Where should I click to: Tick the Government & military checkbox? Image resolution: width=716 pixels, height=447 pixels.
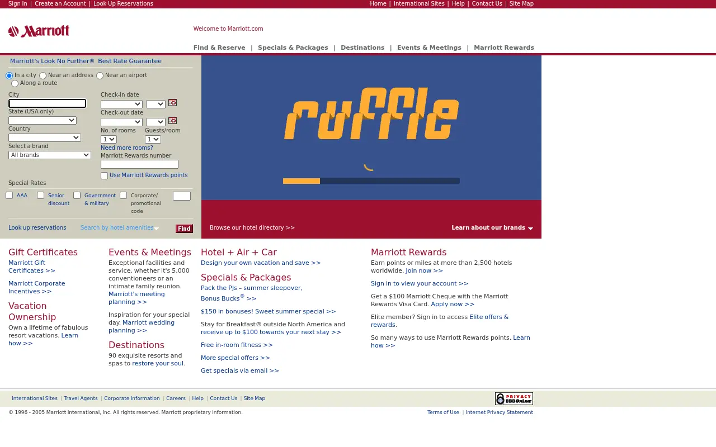pyautogui.click(x=77, y=196)
